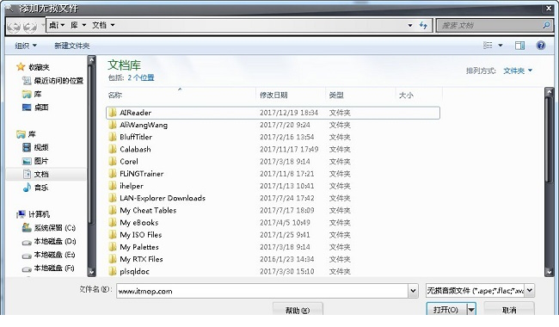The height and width of the screenshot is (327, 559).
Task: Open the address bar history dropdown
Action: tap(410, 25)
